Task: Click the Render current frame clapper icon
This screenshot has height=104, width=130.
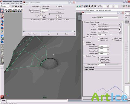Action: click(x=89, y=6)
